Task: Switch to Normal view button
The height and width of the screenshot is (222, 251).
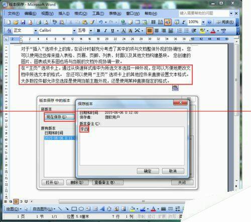Action: [6, 201]
